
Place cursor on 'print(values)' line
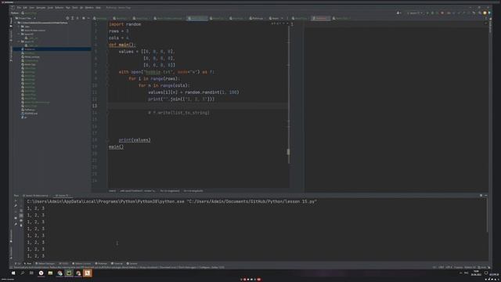135,140
